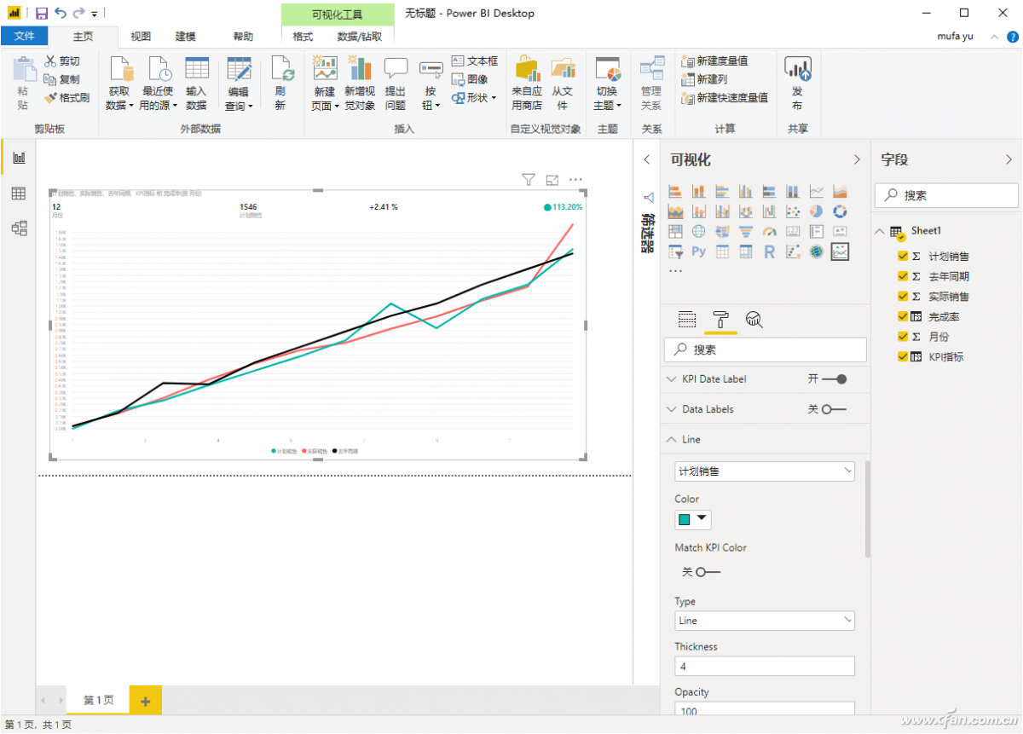Select the Analytics magnifier pane icon
The width and height of the screenshot is (1023, 734).
pyautogui.click(x=754, y=320)
